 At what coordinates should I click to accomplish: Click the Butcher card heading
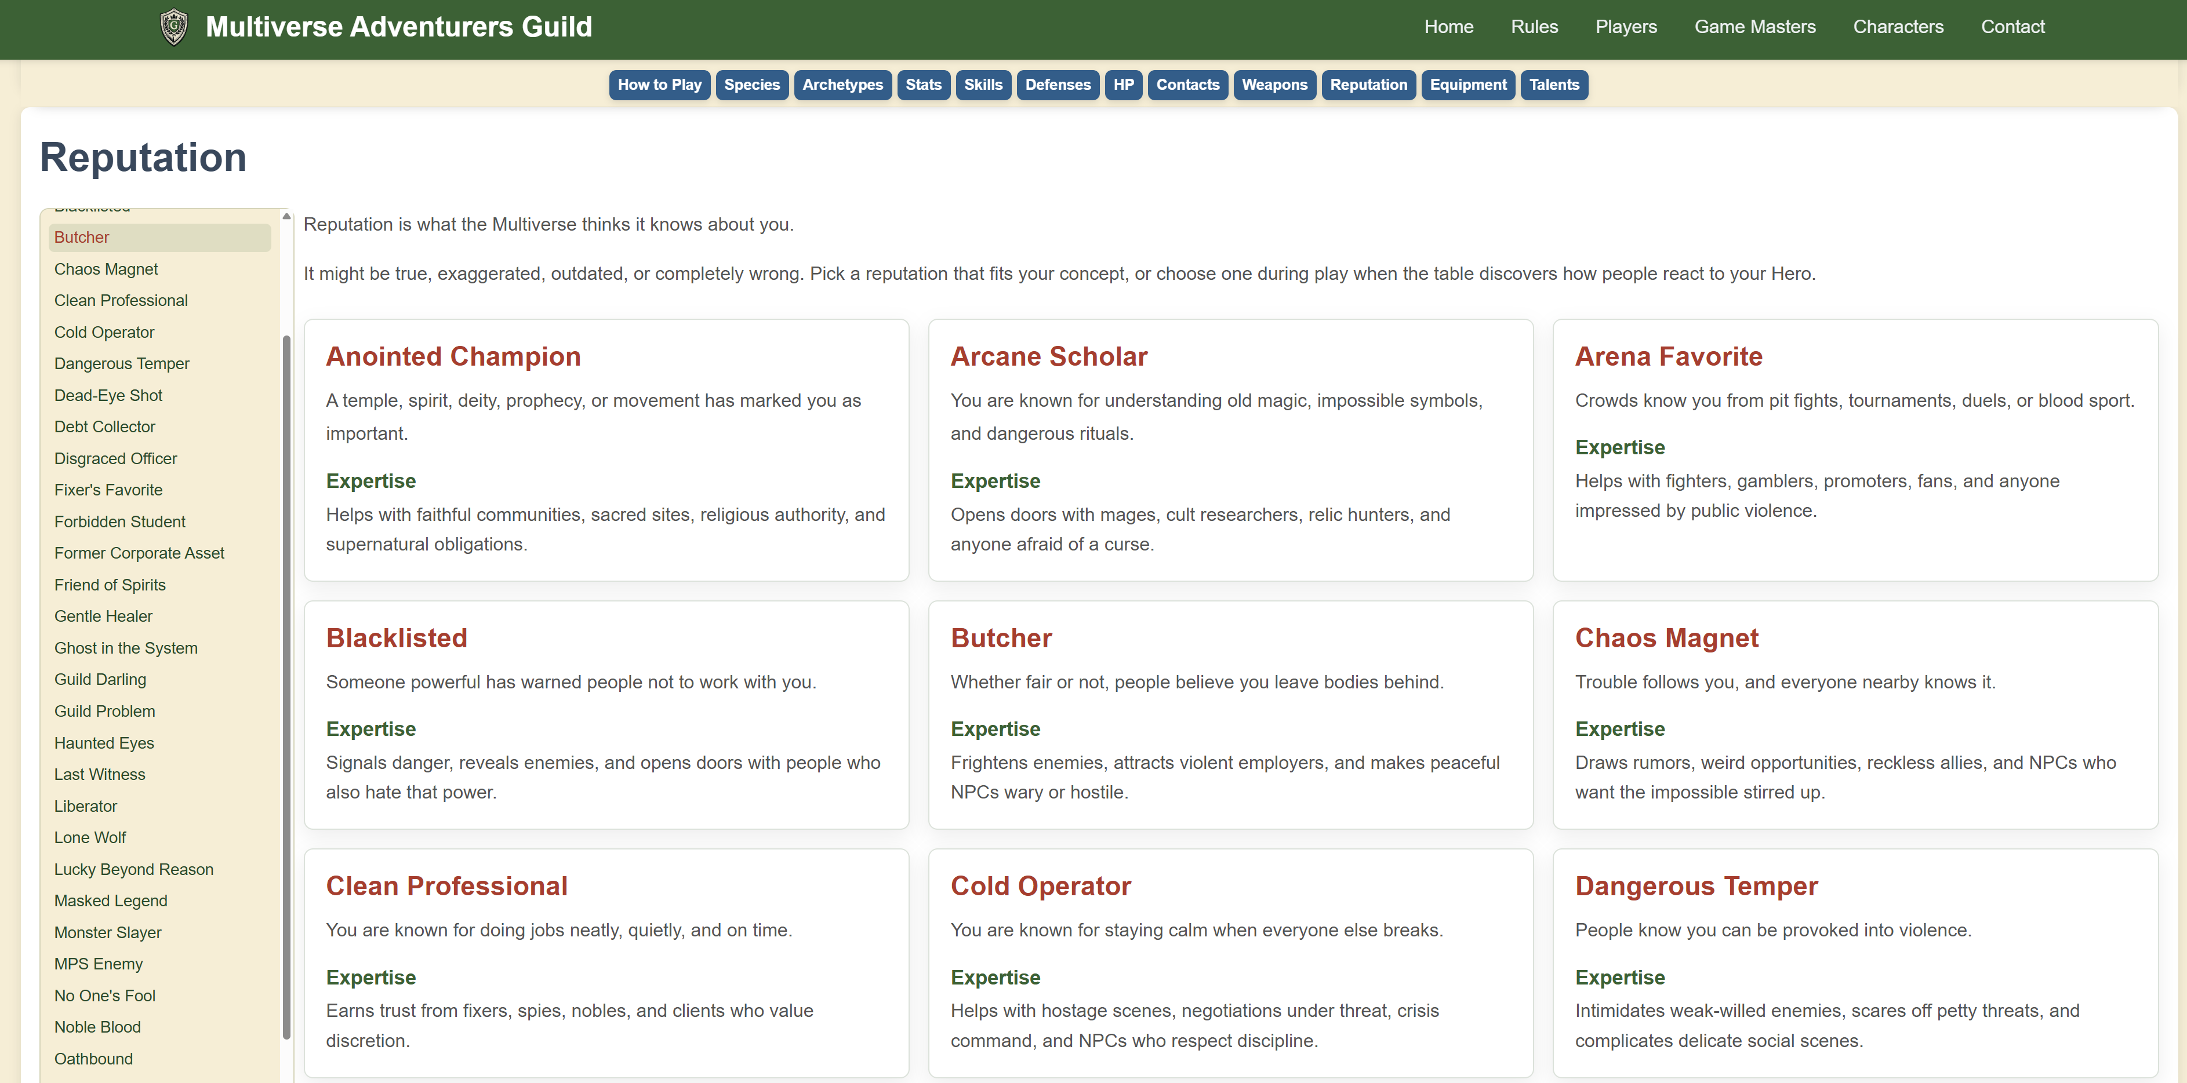pyautogui.click(x=1001, y=638)
